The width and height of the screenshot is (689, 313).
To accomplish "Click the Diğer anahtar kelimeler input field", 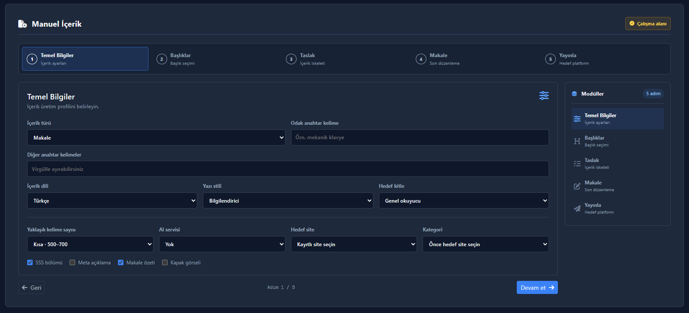I will coord(288,169).
